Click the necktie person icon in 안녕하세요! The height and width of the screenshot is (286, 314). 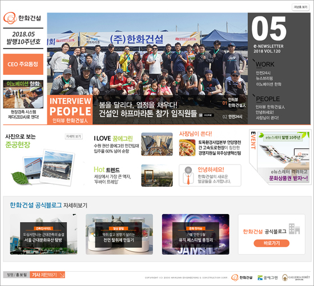188,175
